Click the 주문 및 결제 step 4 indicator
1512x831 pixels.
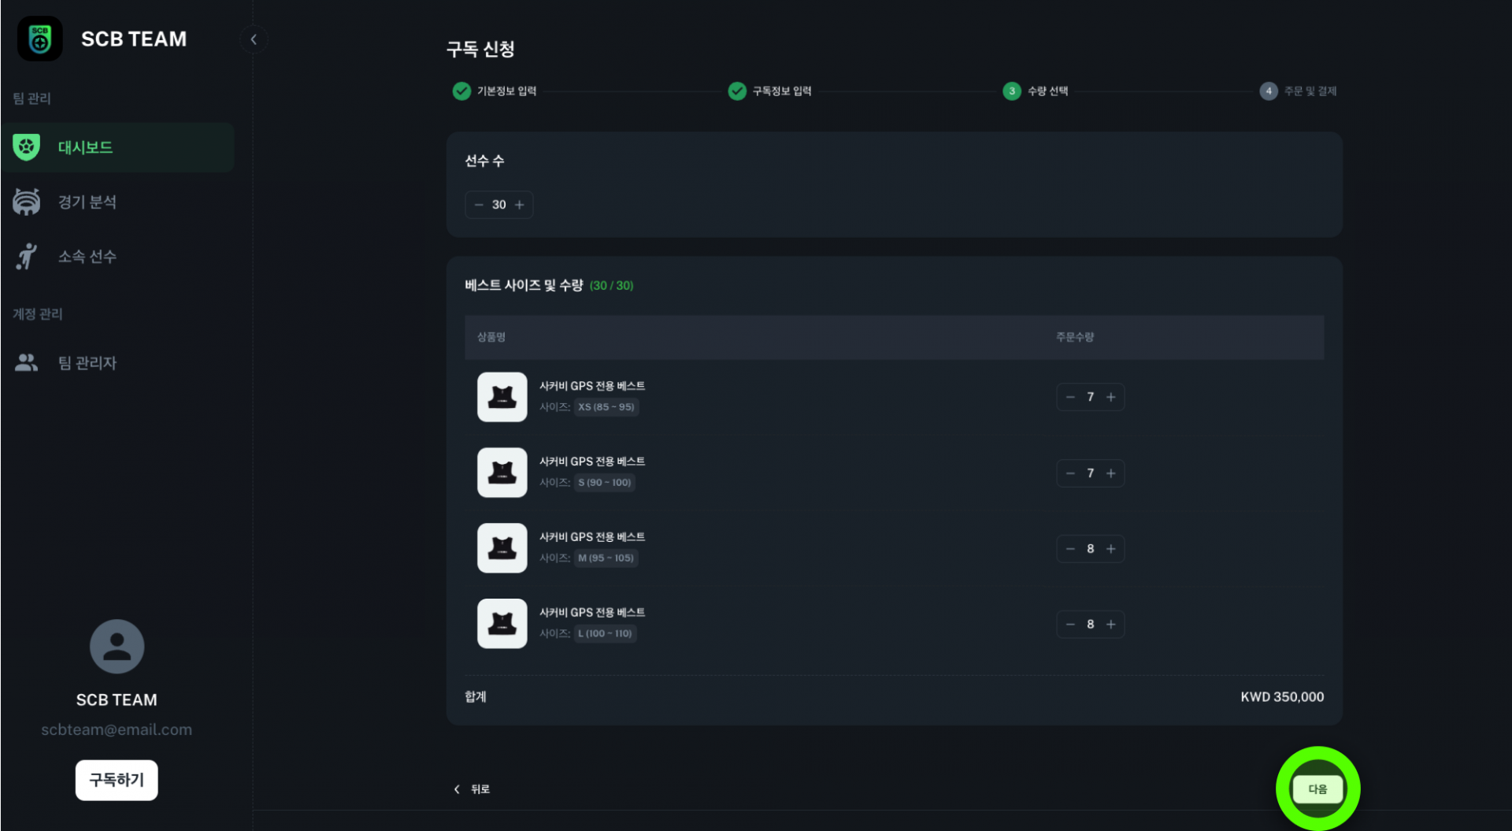(1269, 91)
